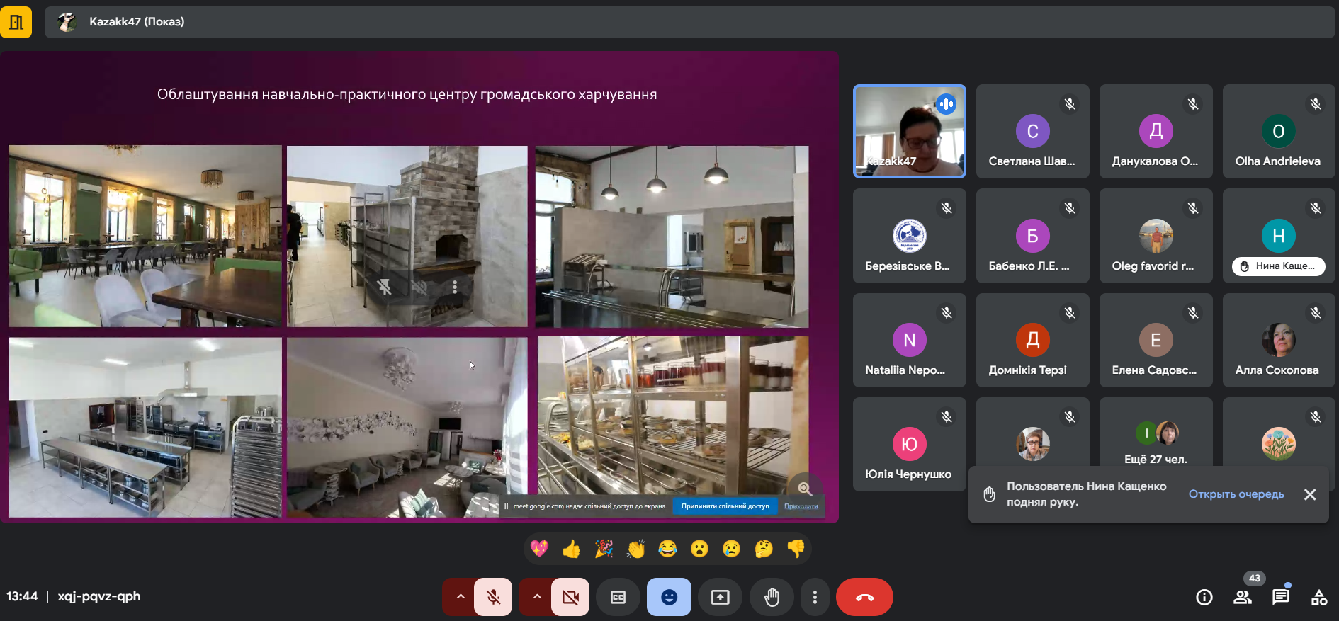Open the chat messages panel

tap(1280, 597)
